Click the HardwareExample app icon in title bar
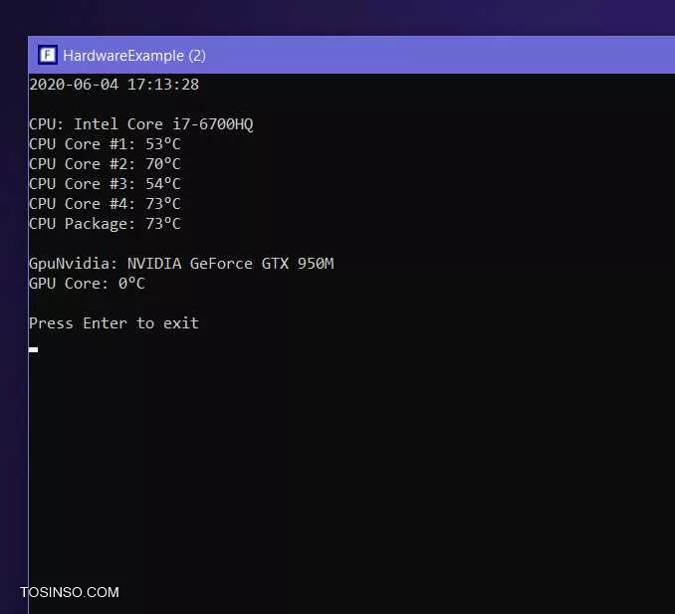Screen dimensions: 675x614 (48, 55)
